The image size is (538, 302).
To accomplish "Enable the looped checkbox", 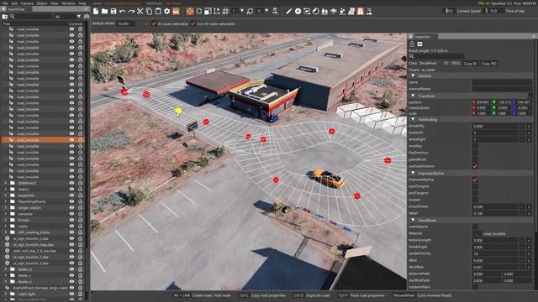I will pos(475,200).
